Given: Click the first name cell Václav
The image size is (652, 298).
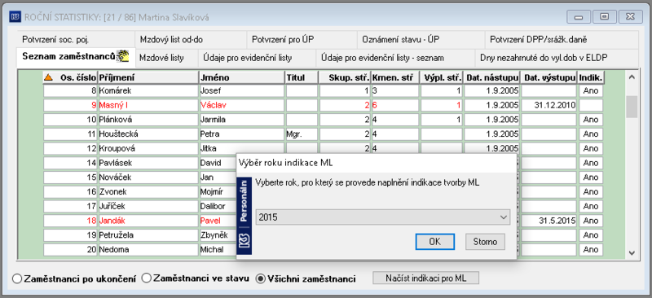Looking at the screenshot, I should [x=242, y=105].
